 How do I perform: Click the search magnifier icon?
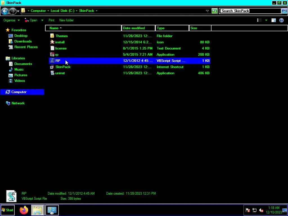[x=284, y=11]
